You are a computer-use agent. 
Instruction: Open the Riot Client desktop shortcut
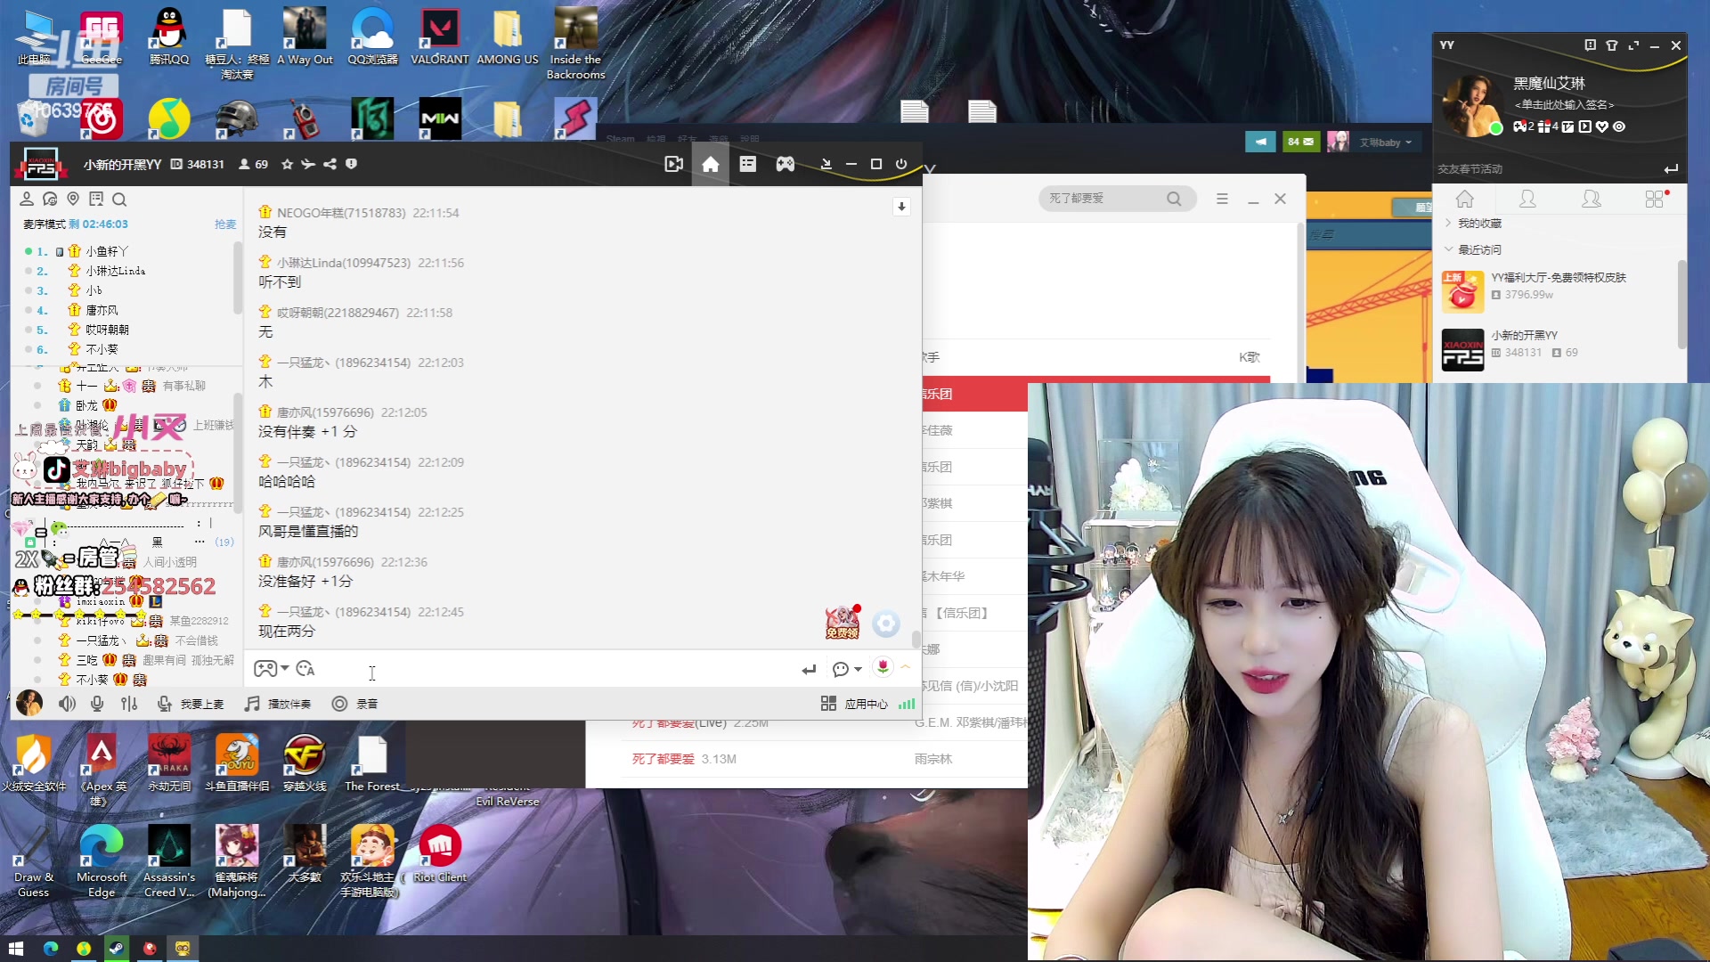tap(440, 853)
